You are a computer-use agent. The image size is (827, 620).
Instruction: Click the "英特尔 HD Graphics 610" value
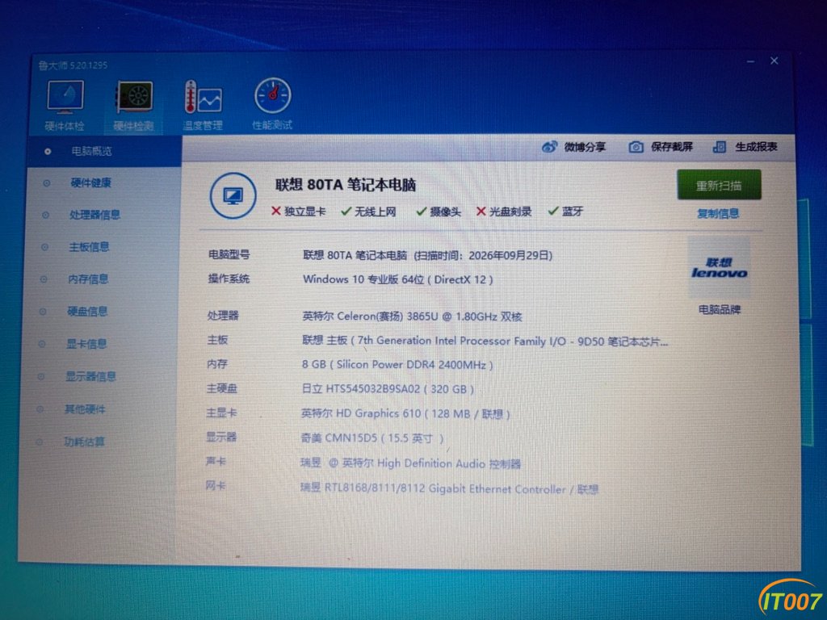tap(361, 413)
